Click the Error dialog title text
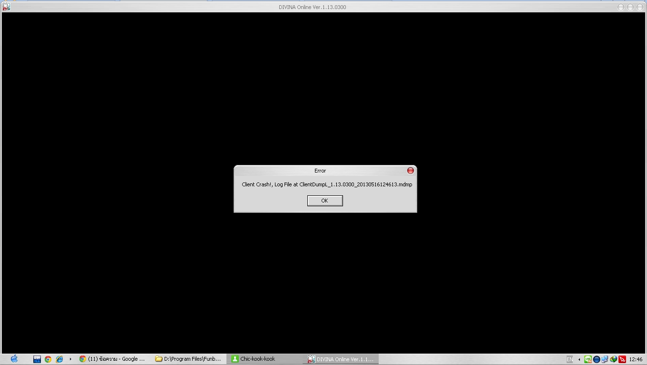The width and height of the screenshot is (647, 365). pyautogui.click(x=320, y=171)
